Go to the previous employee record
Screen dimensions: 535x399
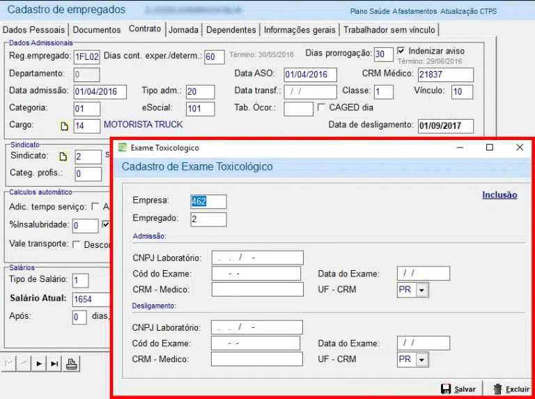pos(24,363)
